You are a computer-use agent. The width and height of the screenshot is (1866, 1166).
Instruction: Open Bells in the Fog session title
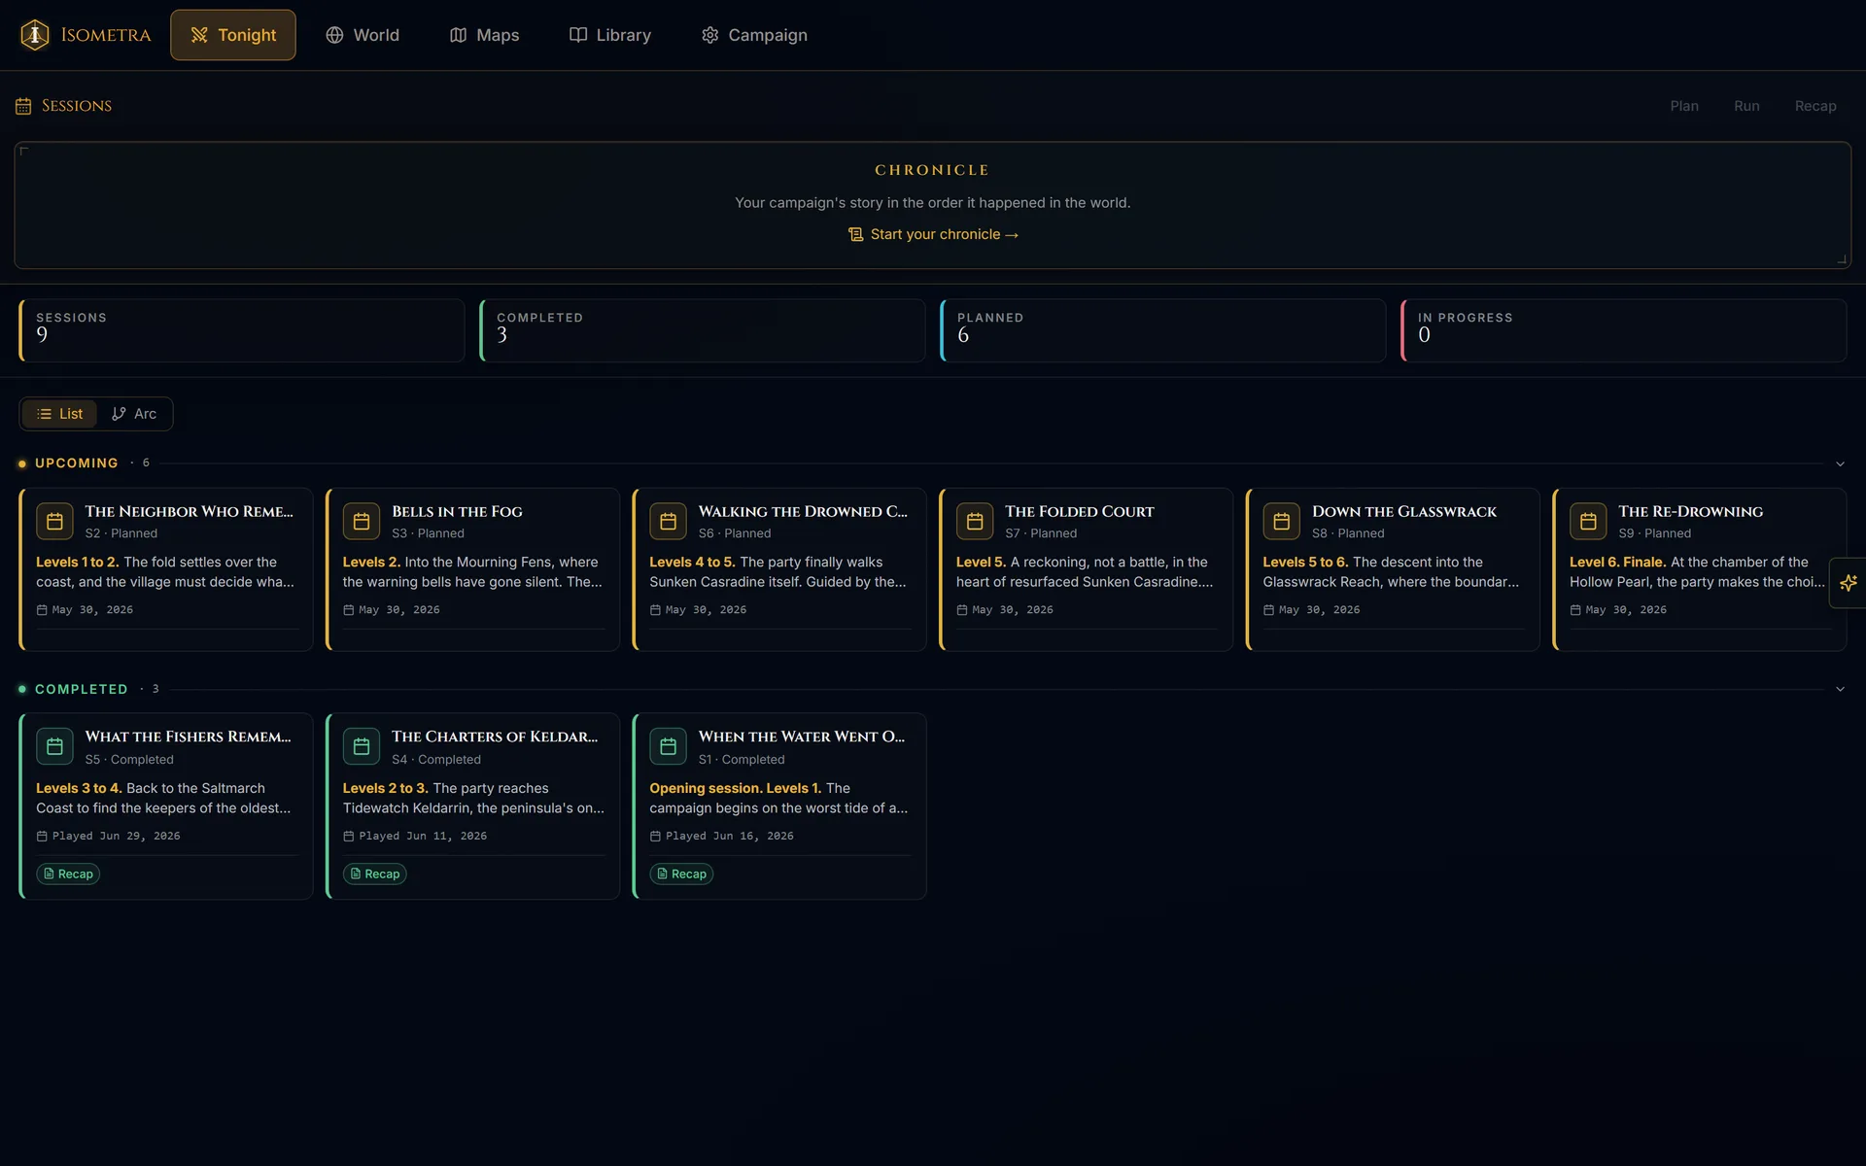(x=457, y=511)
